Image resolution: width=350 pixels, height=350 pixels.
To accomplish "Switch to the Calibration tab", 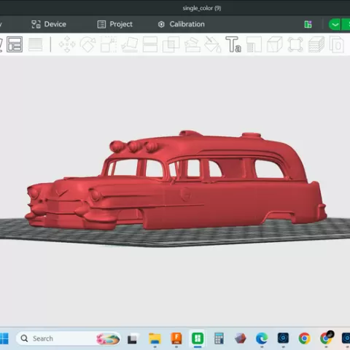I will tap(182, 24).
